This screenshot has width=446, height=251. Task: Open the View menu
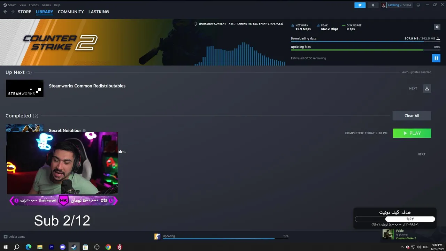(x=23, y=5)
